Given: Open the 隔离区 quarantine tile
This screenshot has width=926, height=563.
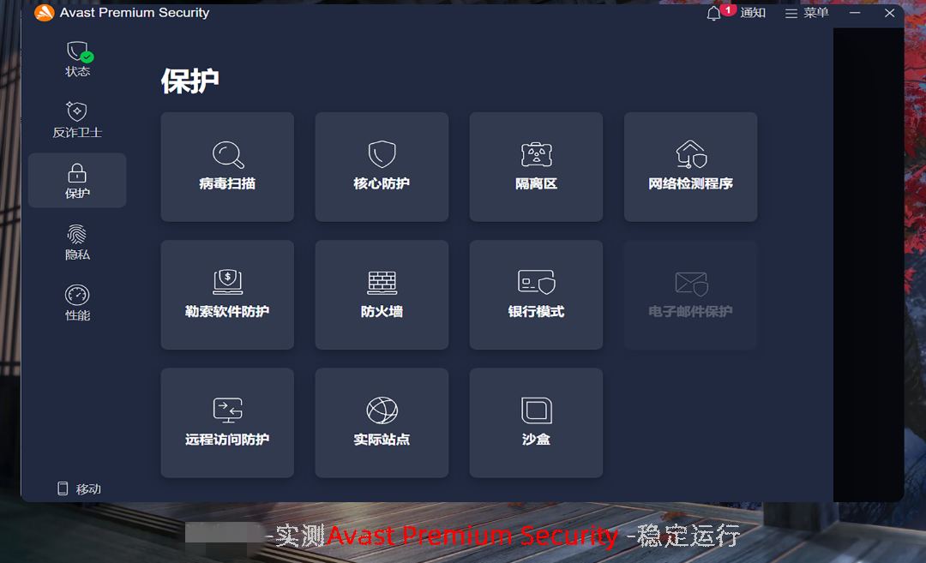Looking at the screenshot, I should click(x=536, y=167).
